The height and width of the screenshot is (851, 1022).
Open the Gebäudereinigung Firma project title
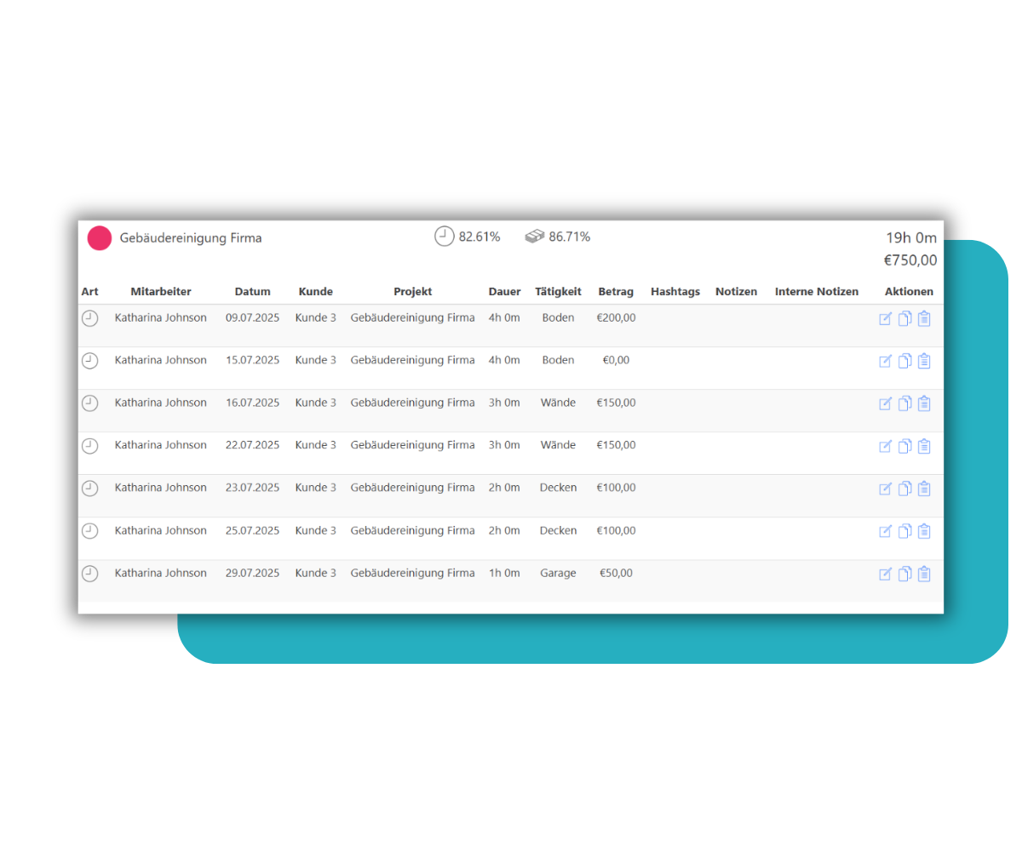click(x=191, y=238)
